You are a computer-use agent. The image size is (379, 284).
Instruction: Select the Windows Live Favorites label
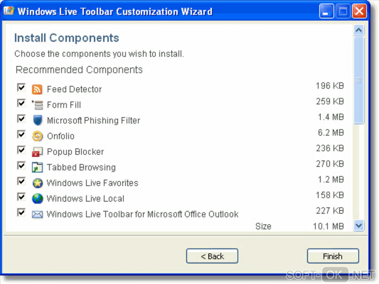[93, 183]
